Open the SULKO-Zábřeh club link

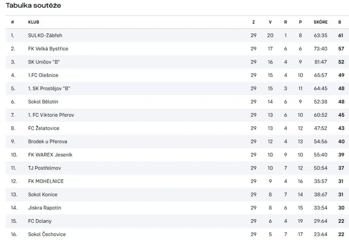(45, 35)
